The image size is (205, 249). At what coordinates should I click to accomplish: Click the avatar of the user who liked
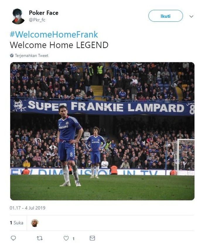35,223
